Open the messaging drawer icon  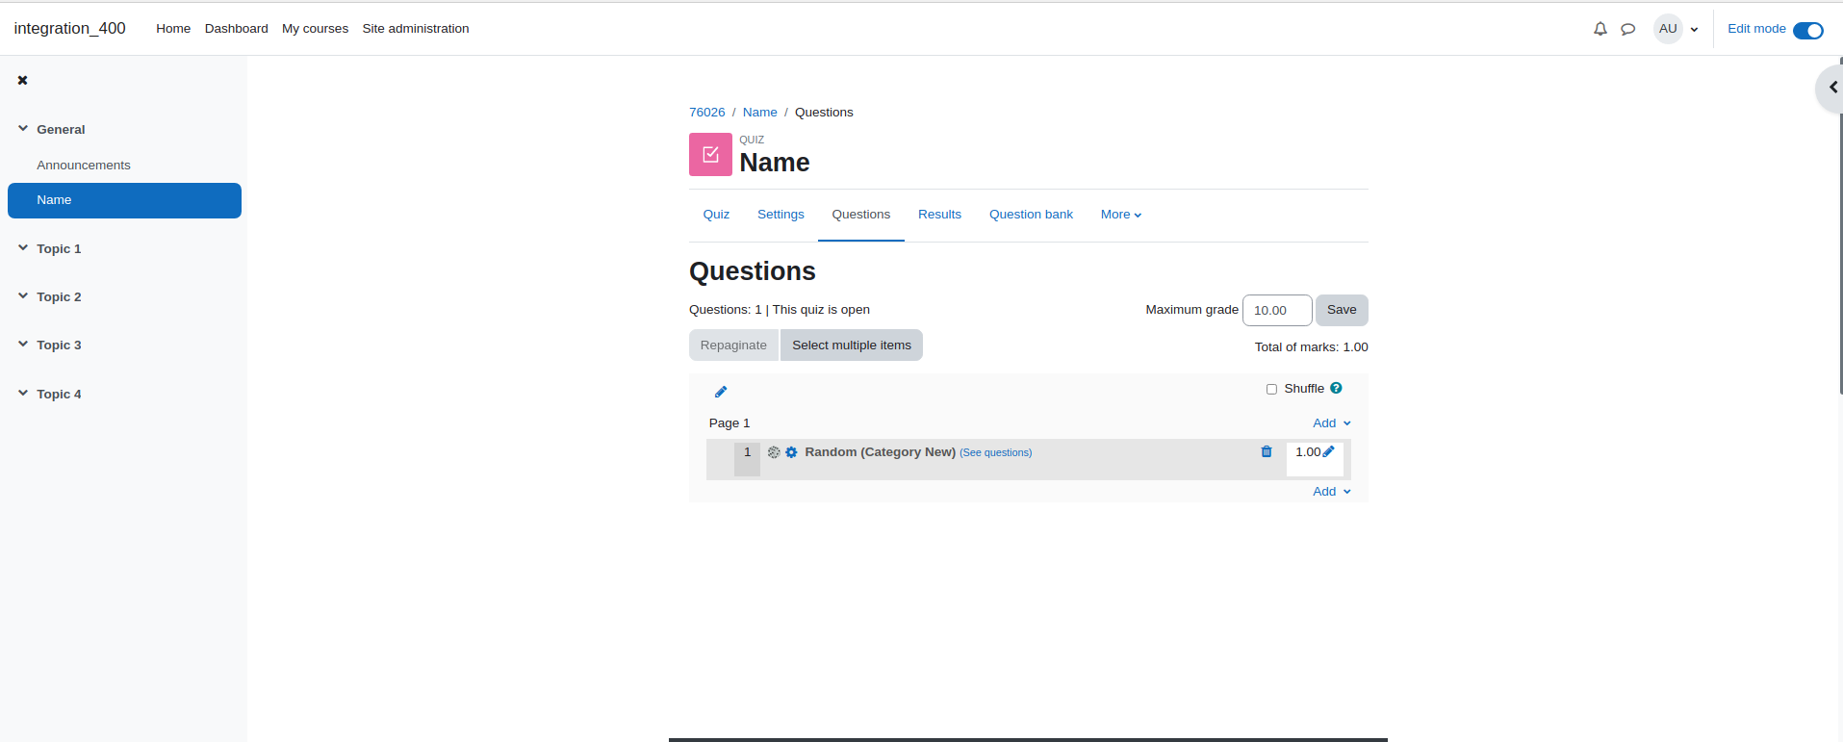[1627, 29]
